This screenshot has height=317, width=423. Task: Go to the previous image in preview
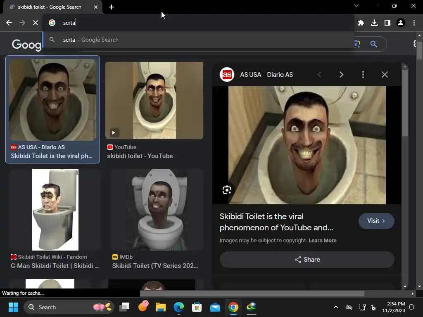(x=320, y=74)
